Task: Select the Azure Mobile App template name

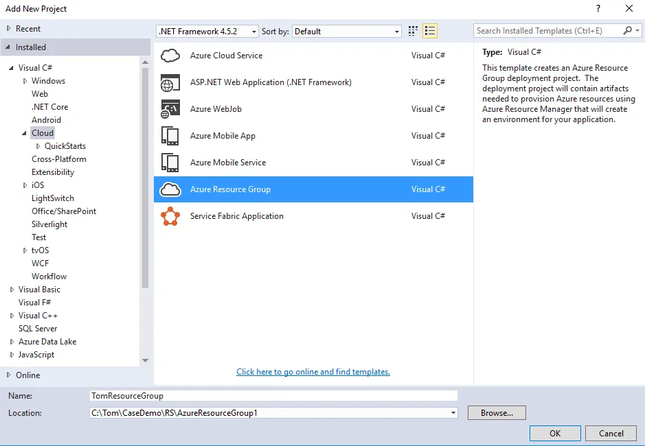Action: 223,136
